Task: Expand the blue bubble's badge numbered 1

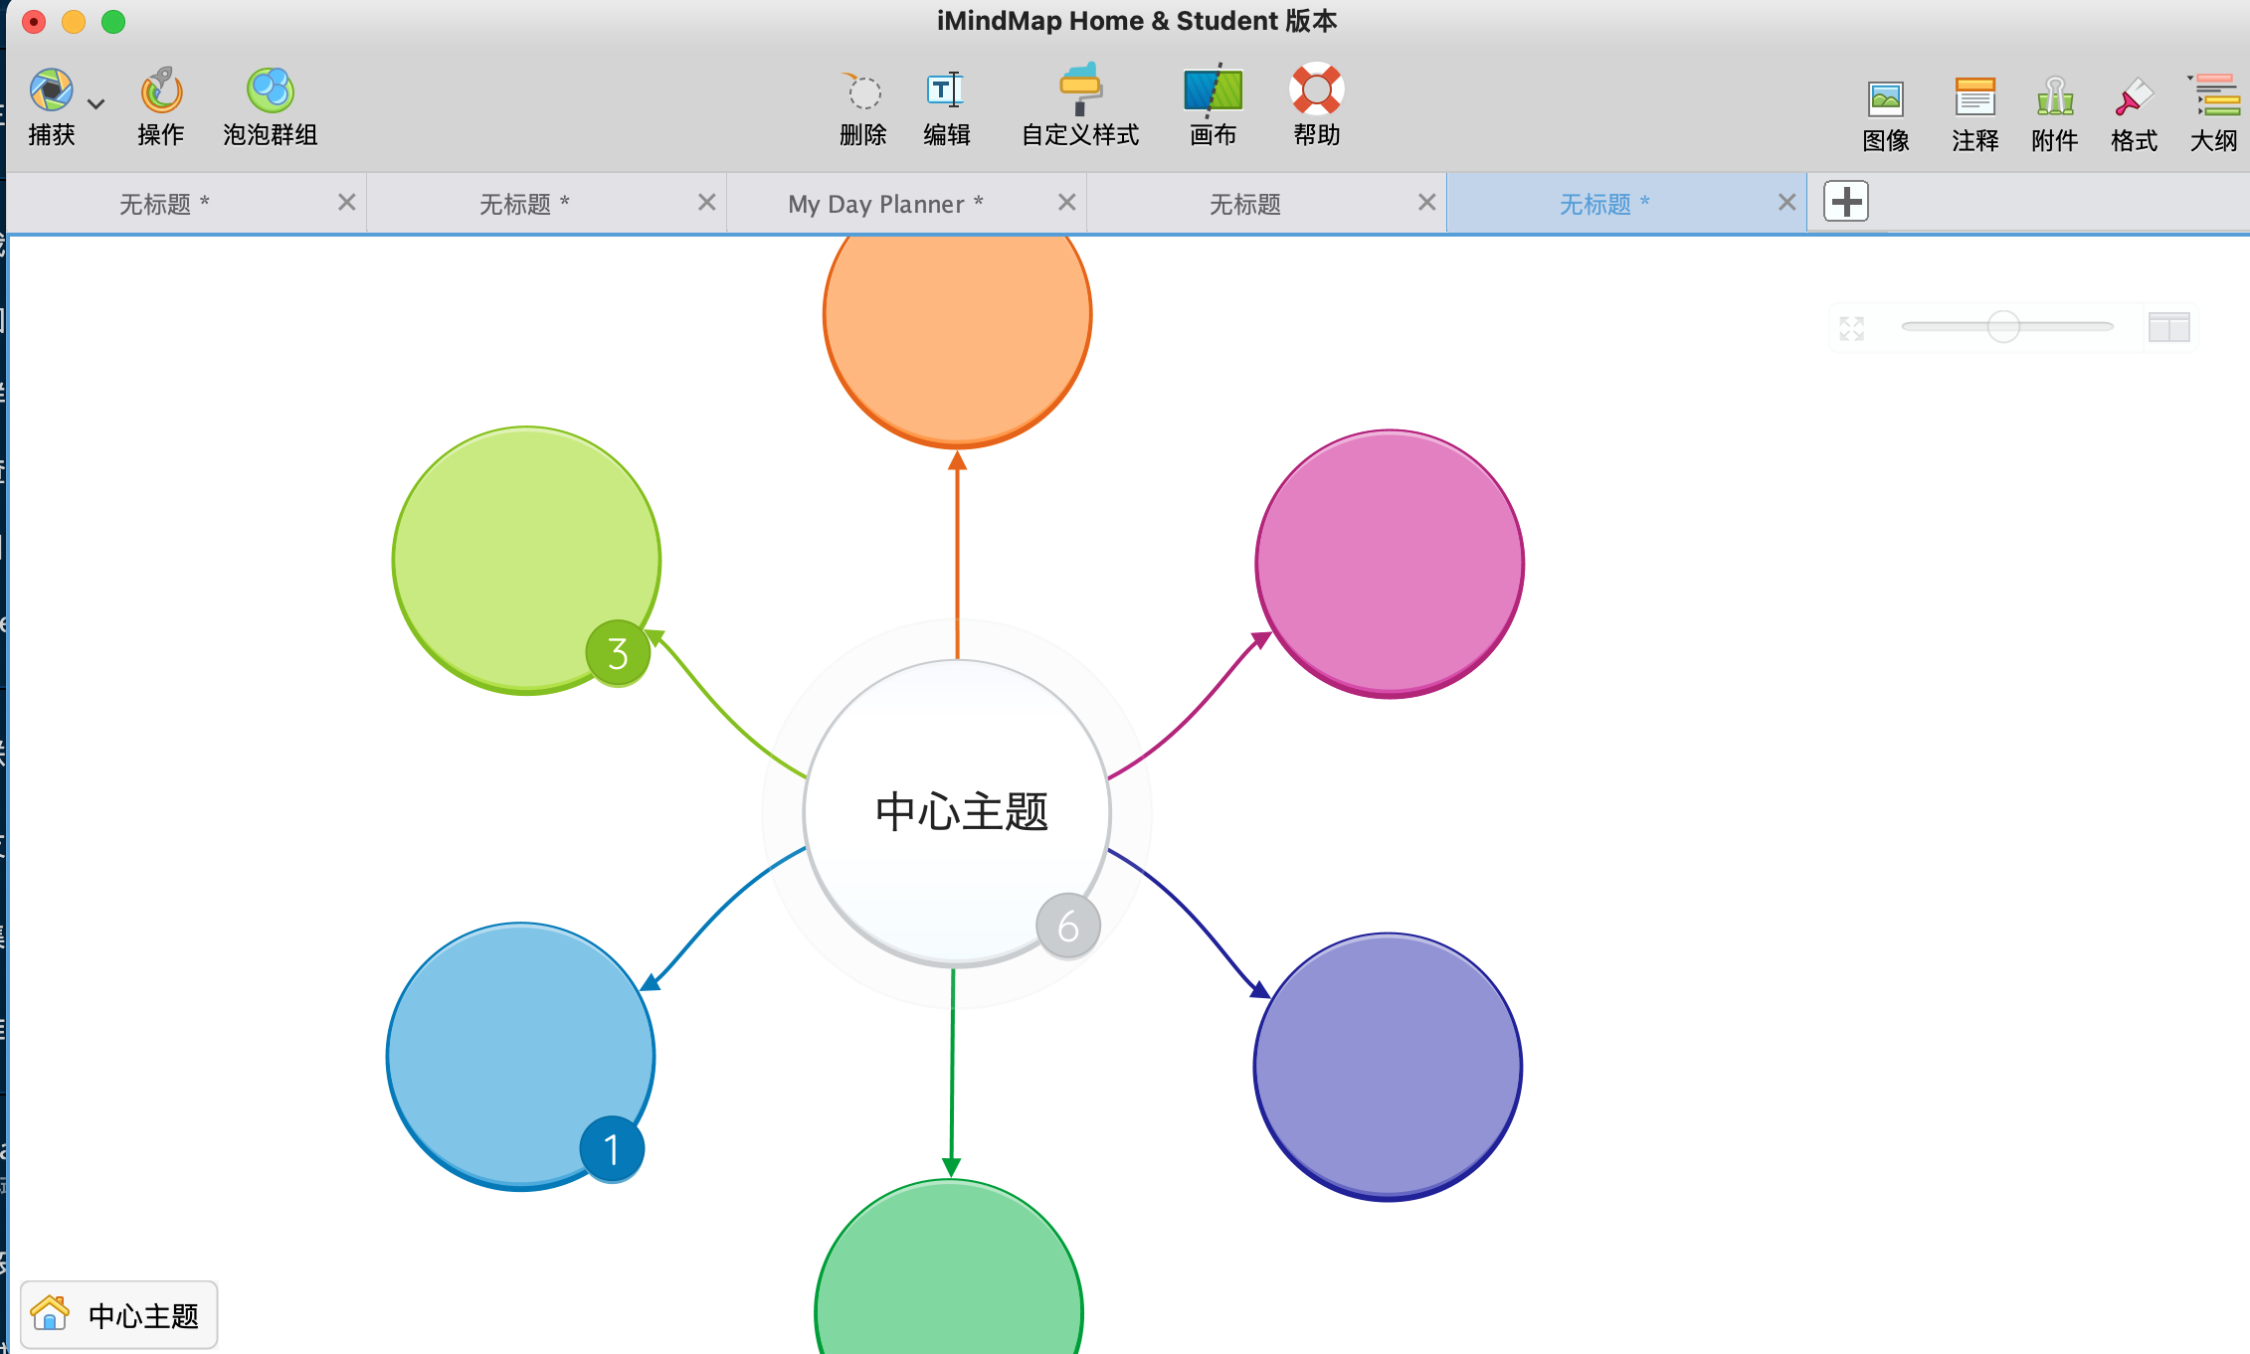Action: pyautogui.click(x=612, y=1149)
